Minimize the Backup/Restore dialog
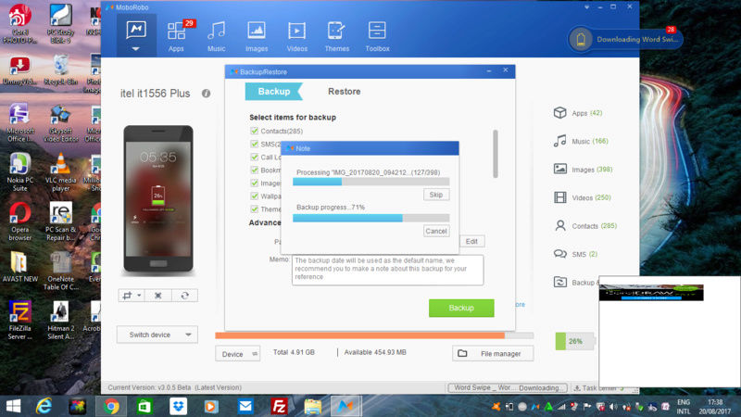The width and height of the screenshot is (741, 417). [x=489, y=71]
